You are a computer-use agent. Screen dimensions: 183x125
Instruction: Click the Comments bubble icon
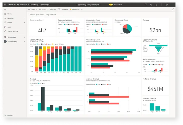pos(59,9)
